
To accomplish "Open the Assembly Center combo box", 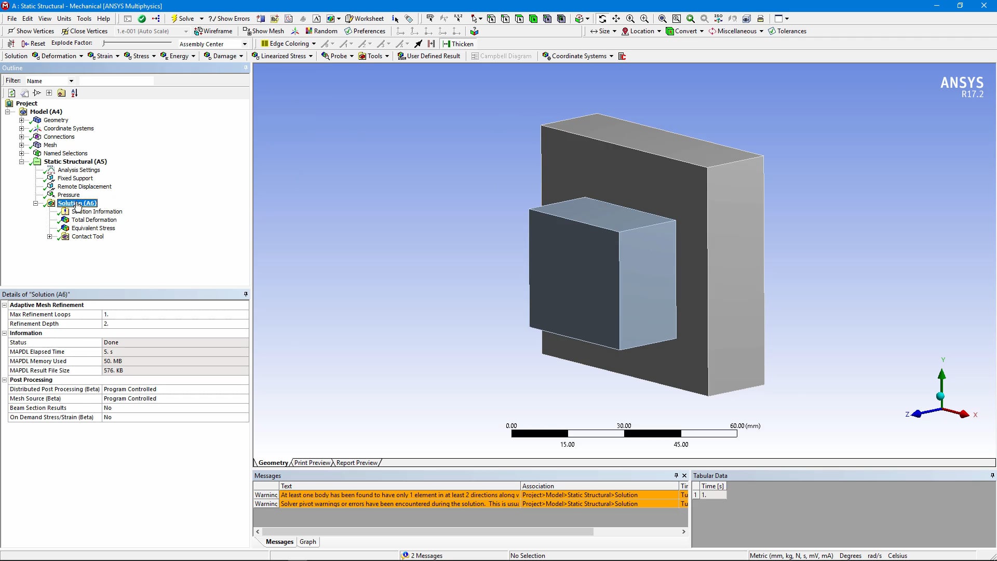I will pyautogui.click(x=213, y=44).
